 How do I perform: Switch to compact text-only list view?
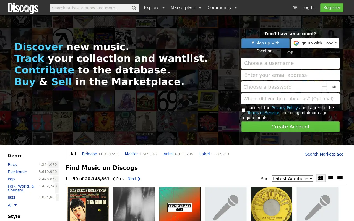[340, 178]
